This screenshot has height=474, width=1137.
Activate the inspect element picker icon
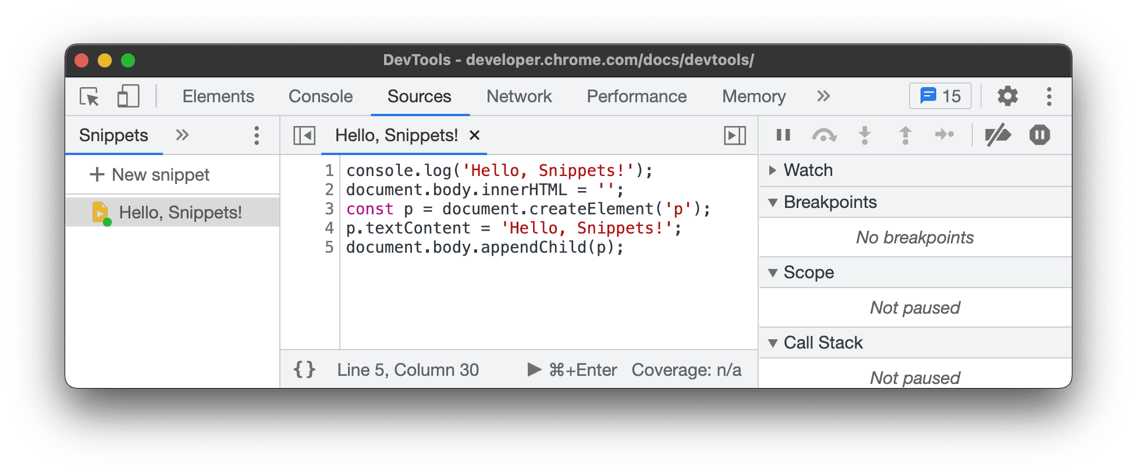tap(90, 96)
